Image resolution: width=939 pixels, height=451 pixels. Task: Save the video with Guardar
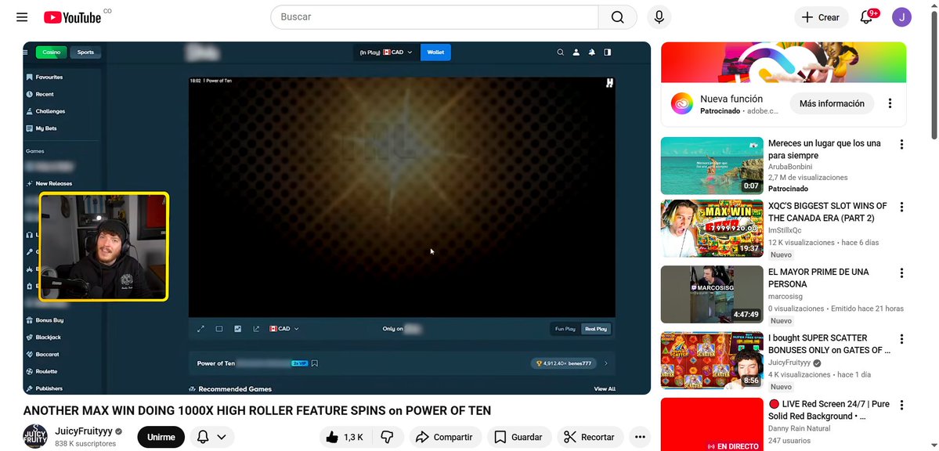point(518,437)
